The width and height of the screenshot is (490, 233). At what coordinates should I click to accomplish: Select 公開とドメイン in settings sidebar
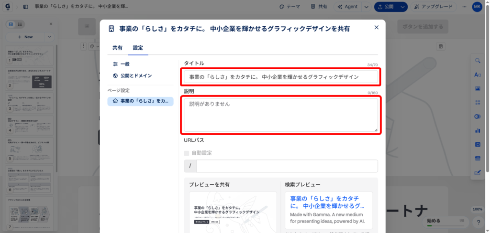pos(135,75)
